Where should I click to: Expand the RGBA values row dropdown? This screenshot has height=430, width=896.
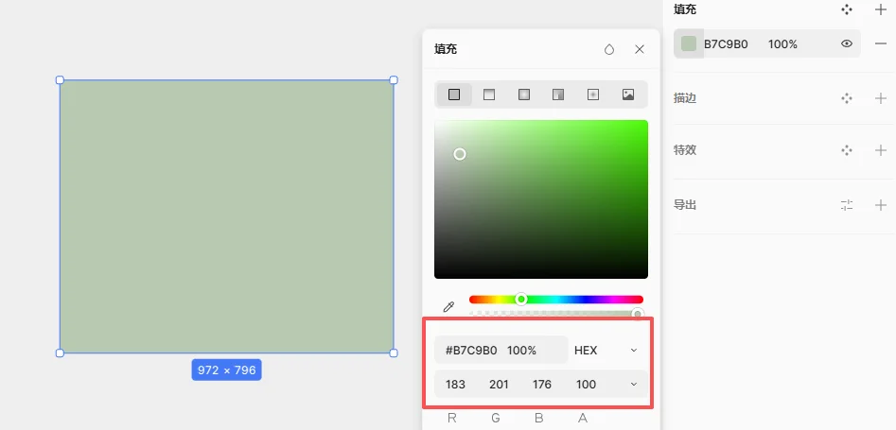tap(634, 384)
